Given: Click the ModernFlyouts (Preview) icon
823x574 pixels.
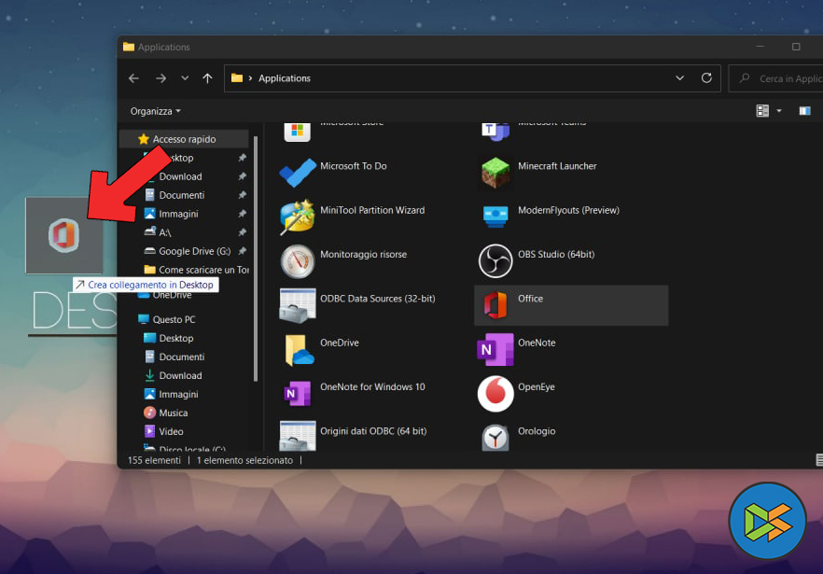Looking at the screenshot, I should 495,216.
